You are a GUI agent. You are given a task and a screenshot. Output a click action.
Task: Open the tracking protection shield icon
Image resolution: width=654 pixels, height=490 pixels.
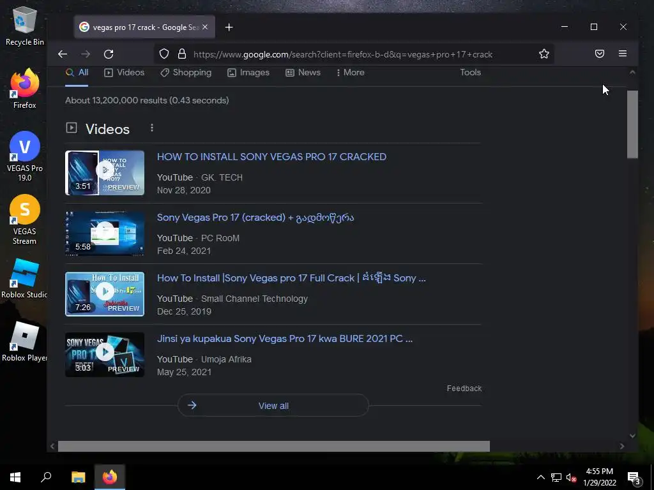click(164, 54)
